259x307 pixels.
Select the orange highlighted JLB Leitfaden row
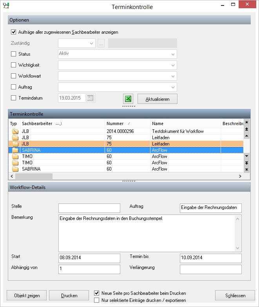click(126, 144)
